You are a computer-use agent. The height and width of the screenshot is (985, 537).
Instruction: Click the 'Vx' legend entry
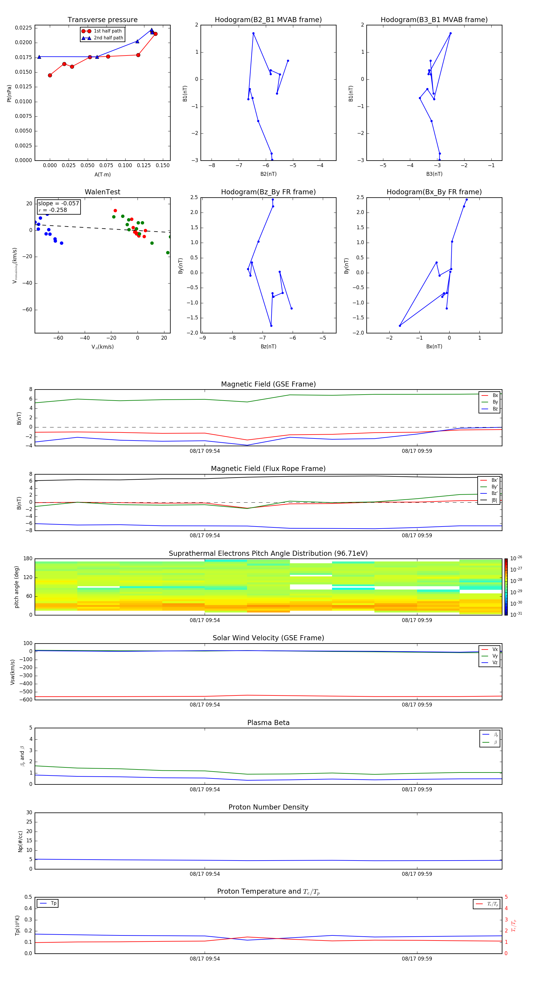tap(490, 649)
